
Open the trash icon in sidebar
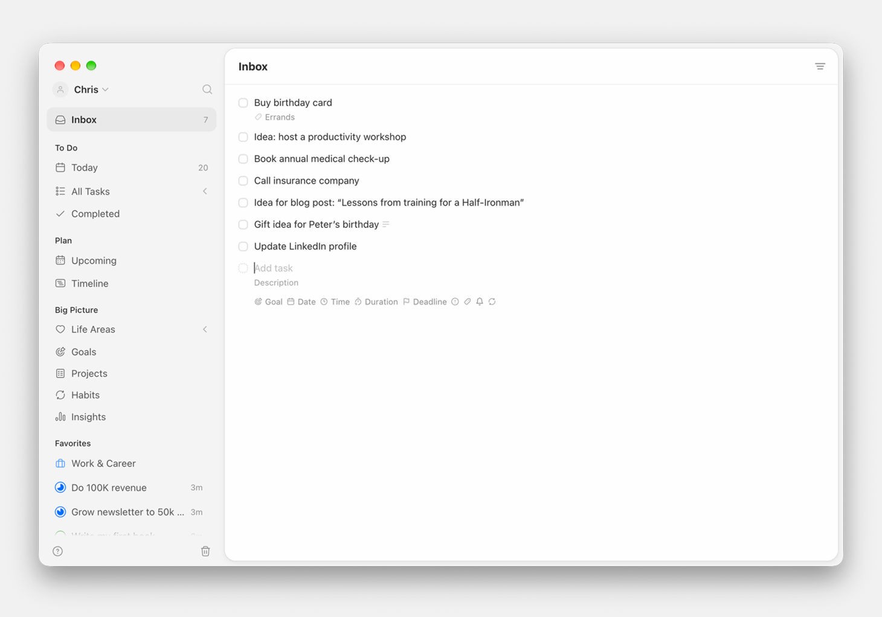205,551
